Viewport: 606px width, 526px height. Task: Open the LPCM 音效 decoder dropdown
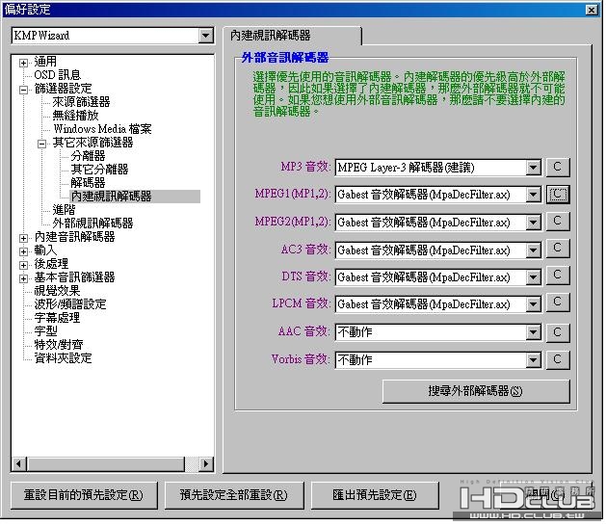[534, 304]
